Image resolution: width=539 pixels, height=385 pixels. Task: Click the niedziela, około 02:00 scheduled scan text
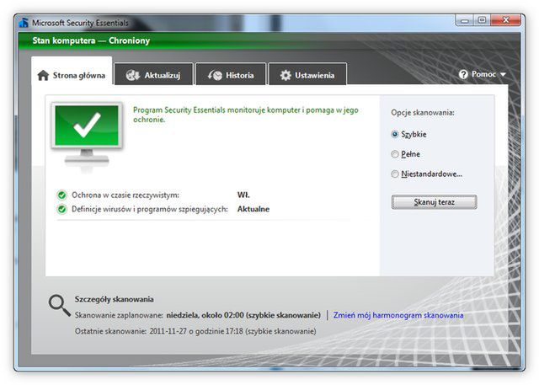[243, 315]
